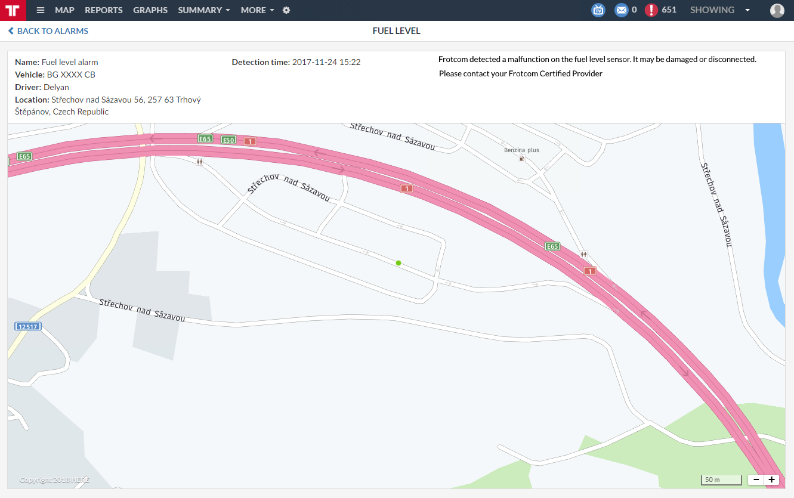Click the 12517 road marker on map
This screenshot has width=794, height=498.
(x=28, y=327)
